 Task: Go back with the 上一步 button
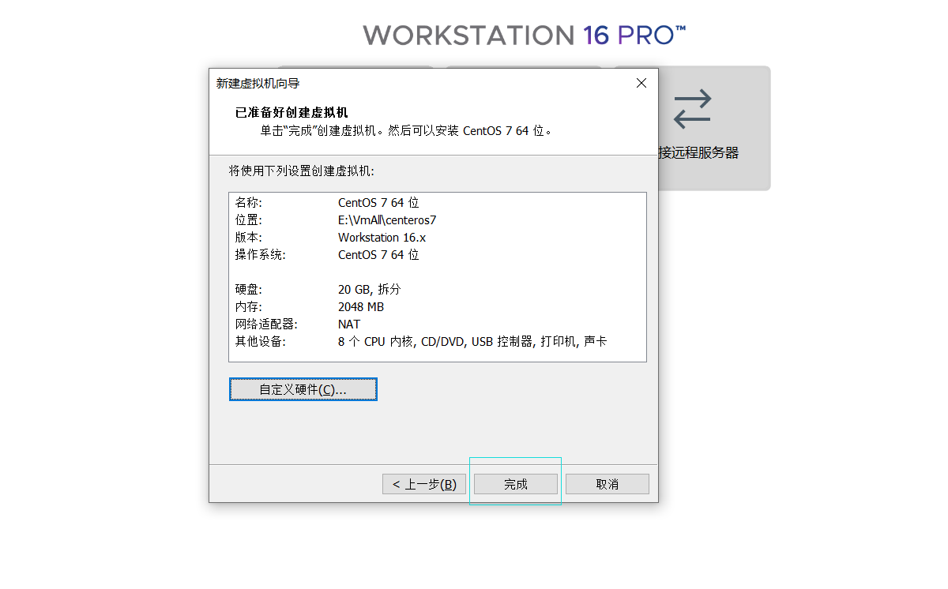tap(424, 484)
